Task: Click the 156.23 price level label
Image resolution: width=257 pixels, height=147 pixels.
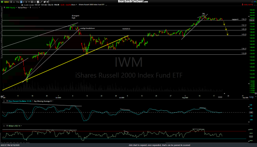Action: pos(244,19)
